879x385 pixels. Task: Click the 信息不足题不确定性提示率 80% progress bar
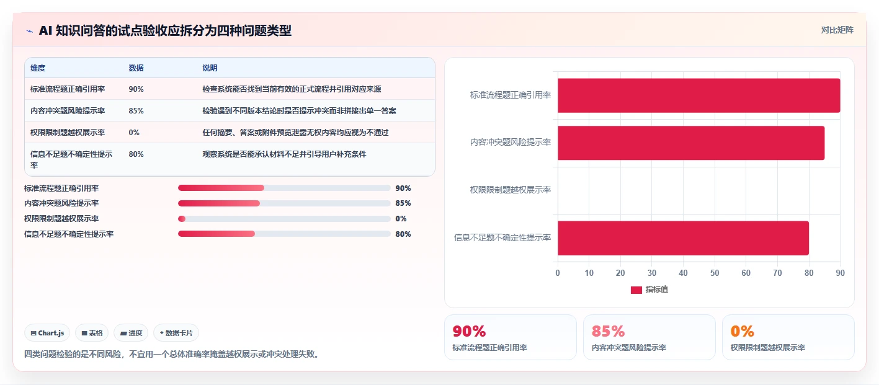284,234
